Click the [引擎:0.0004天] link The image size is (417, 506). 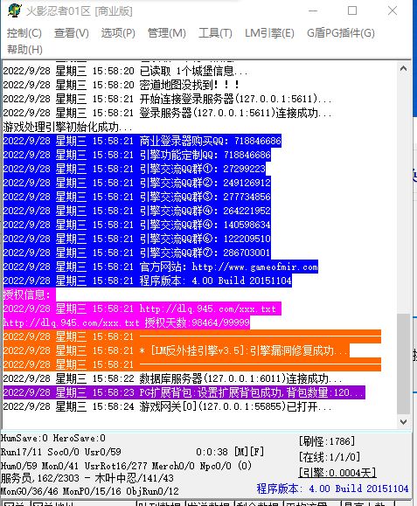point(337,473)
